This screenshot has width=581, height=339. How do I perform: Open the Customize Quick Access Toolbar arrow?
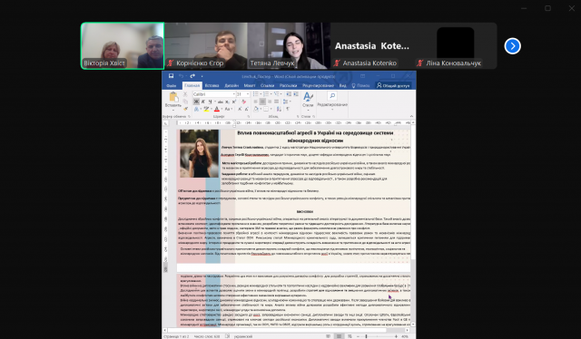pyautogui.click(x=202, y=77)
